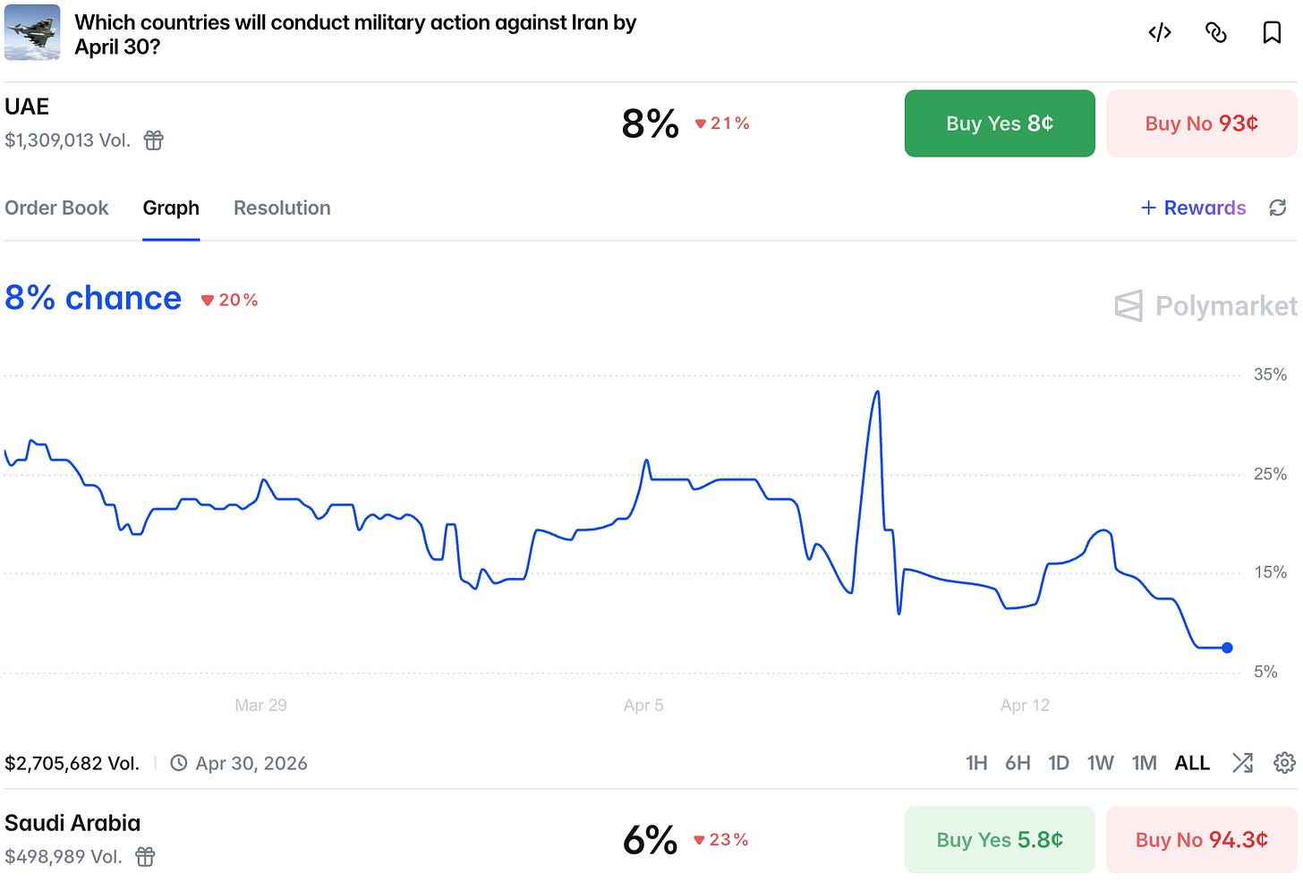Click the Saudi Arabia gift icon
Screen dimensions: 1303x882
click(x=145, y=857)
